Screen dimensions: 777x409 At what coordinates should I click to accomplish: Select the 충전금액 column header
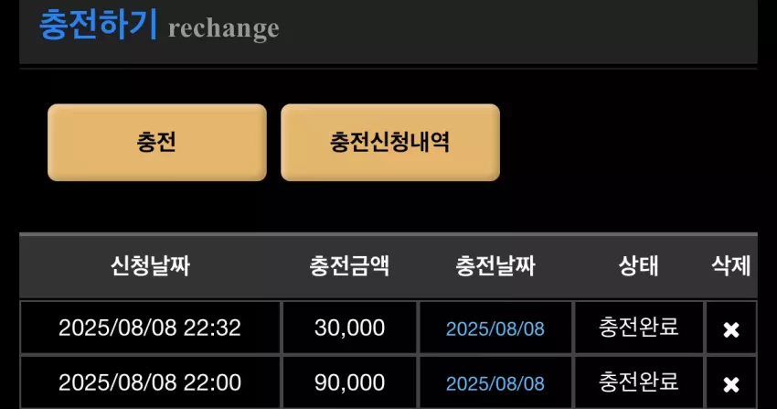click(349, 265)
